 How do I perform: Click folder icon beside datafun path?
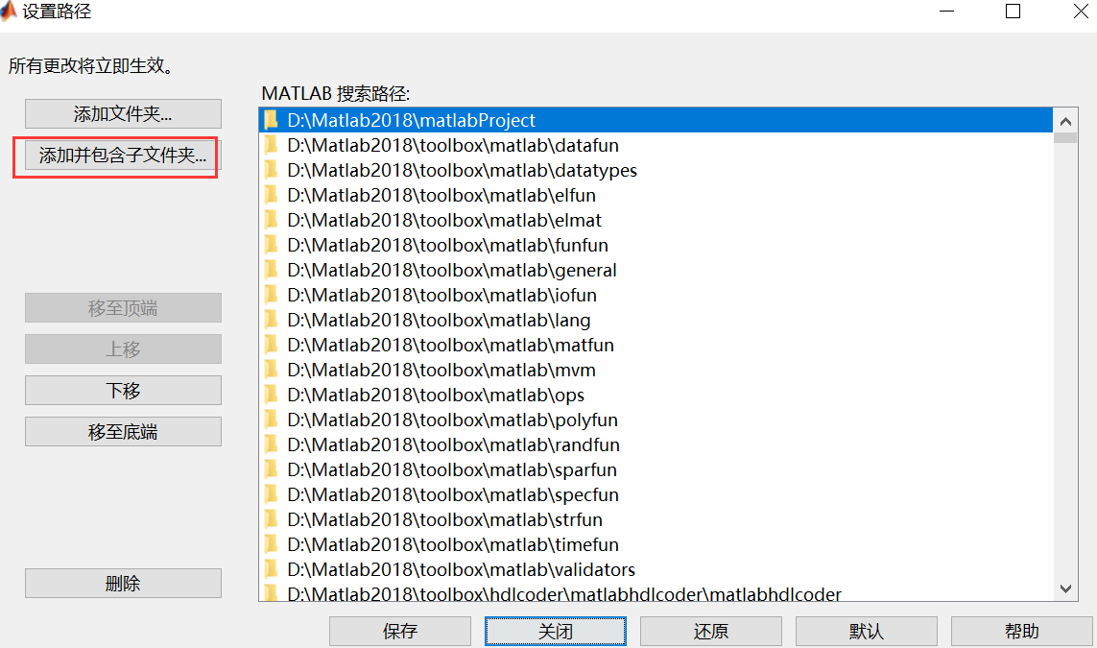tap(271, 145)
